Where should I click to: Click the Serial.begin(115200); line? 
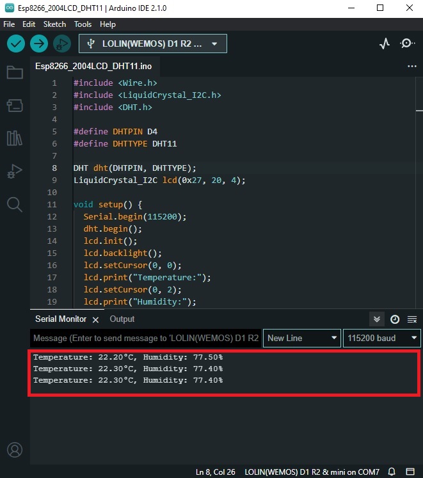pyautogui.click(x=135, y=216)
